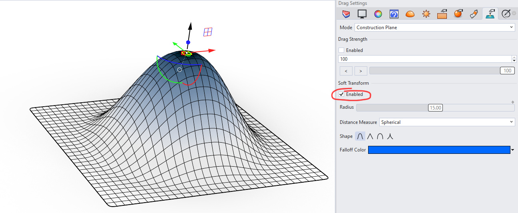Viewport: 518px width, 213px height.
Task: Open the sphere with brush Materials icon
Action: coord(458,14)
